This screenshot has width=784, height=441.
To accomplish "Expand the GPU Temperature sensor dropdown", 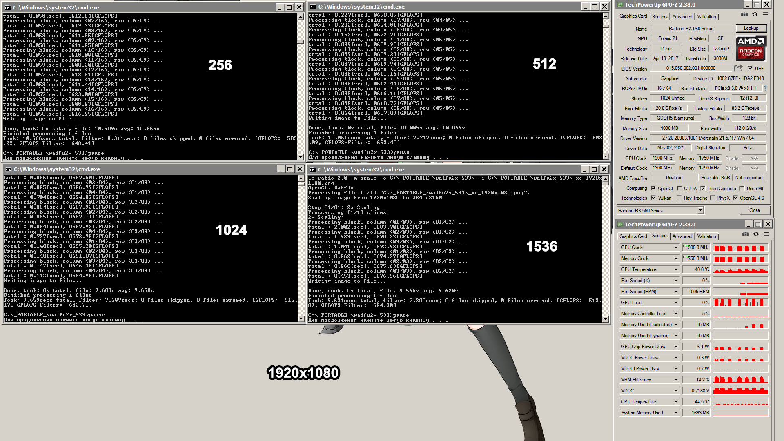I will coord(676,269).
